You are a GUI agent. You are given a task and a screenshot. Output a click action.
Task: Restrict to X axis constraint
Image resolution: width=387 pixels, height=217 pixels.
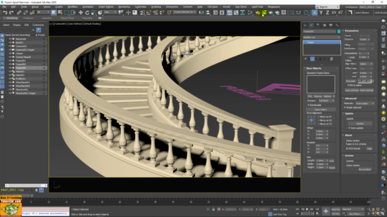click(x=314, y=13)
